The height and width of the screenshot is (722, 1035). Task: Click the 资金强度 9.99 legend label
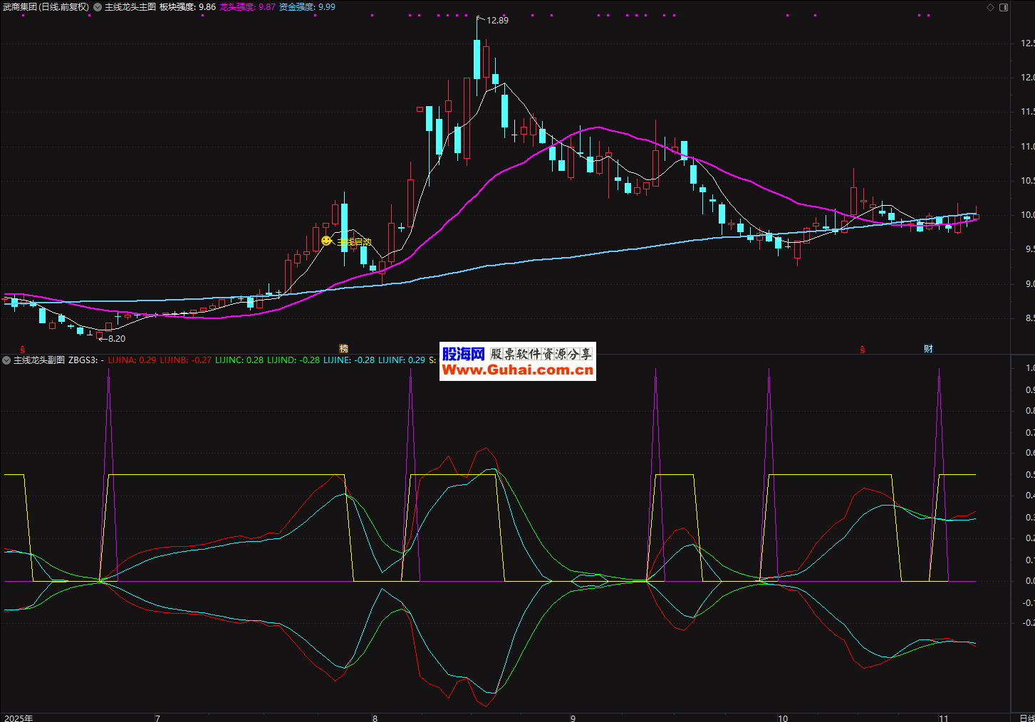pos(307,7)
